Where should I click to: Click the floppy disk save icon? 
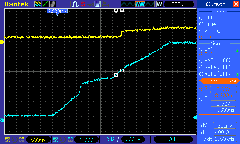click(98, 4)
